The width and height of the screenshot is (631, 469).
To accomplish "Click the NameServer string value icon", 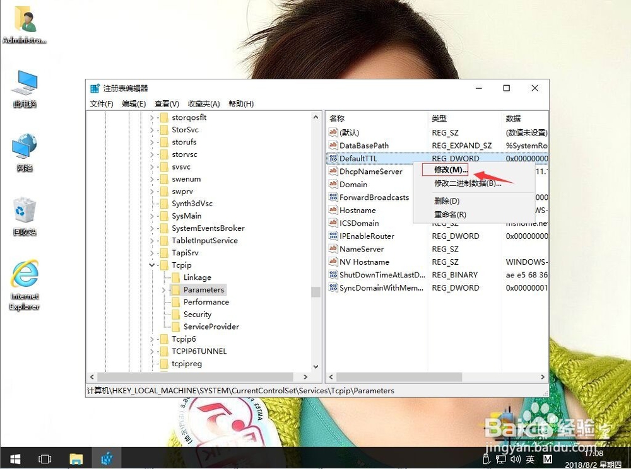I will pyautogui.click(x=333, y=249).
